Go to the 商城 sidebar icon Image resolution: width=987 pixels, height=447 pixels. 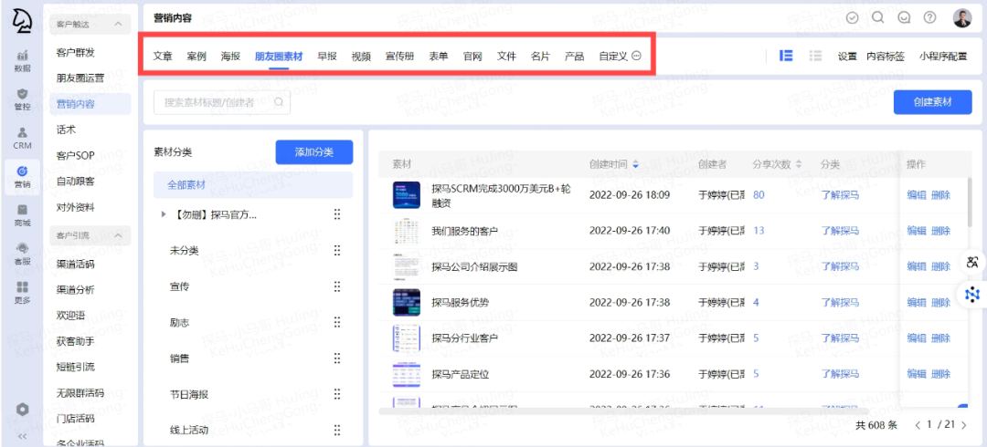[x=22, y=215]
